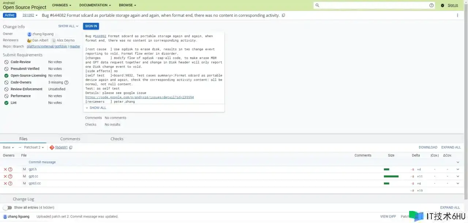Click owner help icon for gpt.h
The height and width of the screenshot is (223, 468).
tap(10, 169)
